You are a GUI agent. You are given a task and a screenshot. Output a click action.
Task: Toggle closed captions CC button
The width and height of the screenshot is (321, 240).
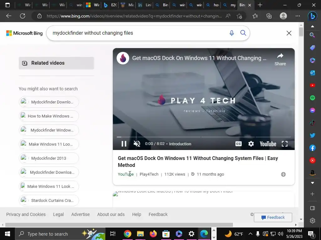[239, 144]
